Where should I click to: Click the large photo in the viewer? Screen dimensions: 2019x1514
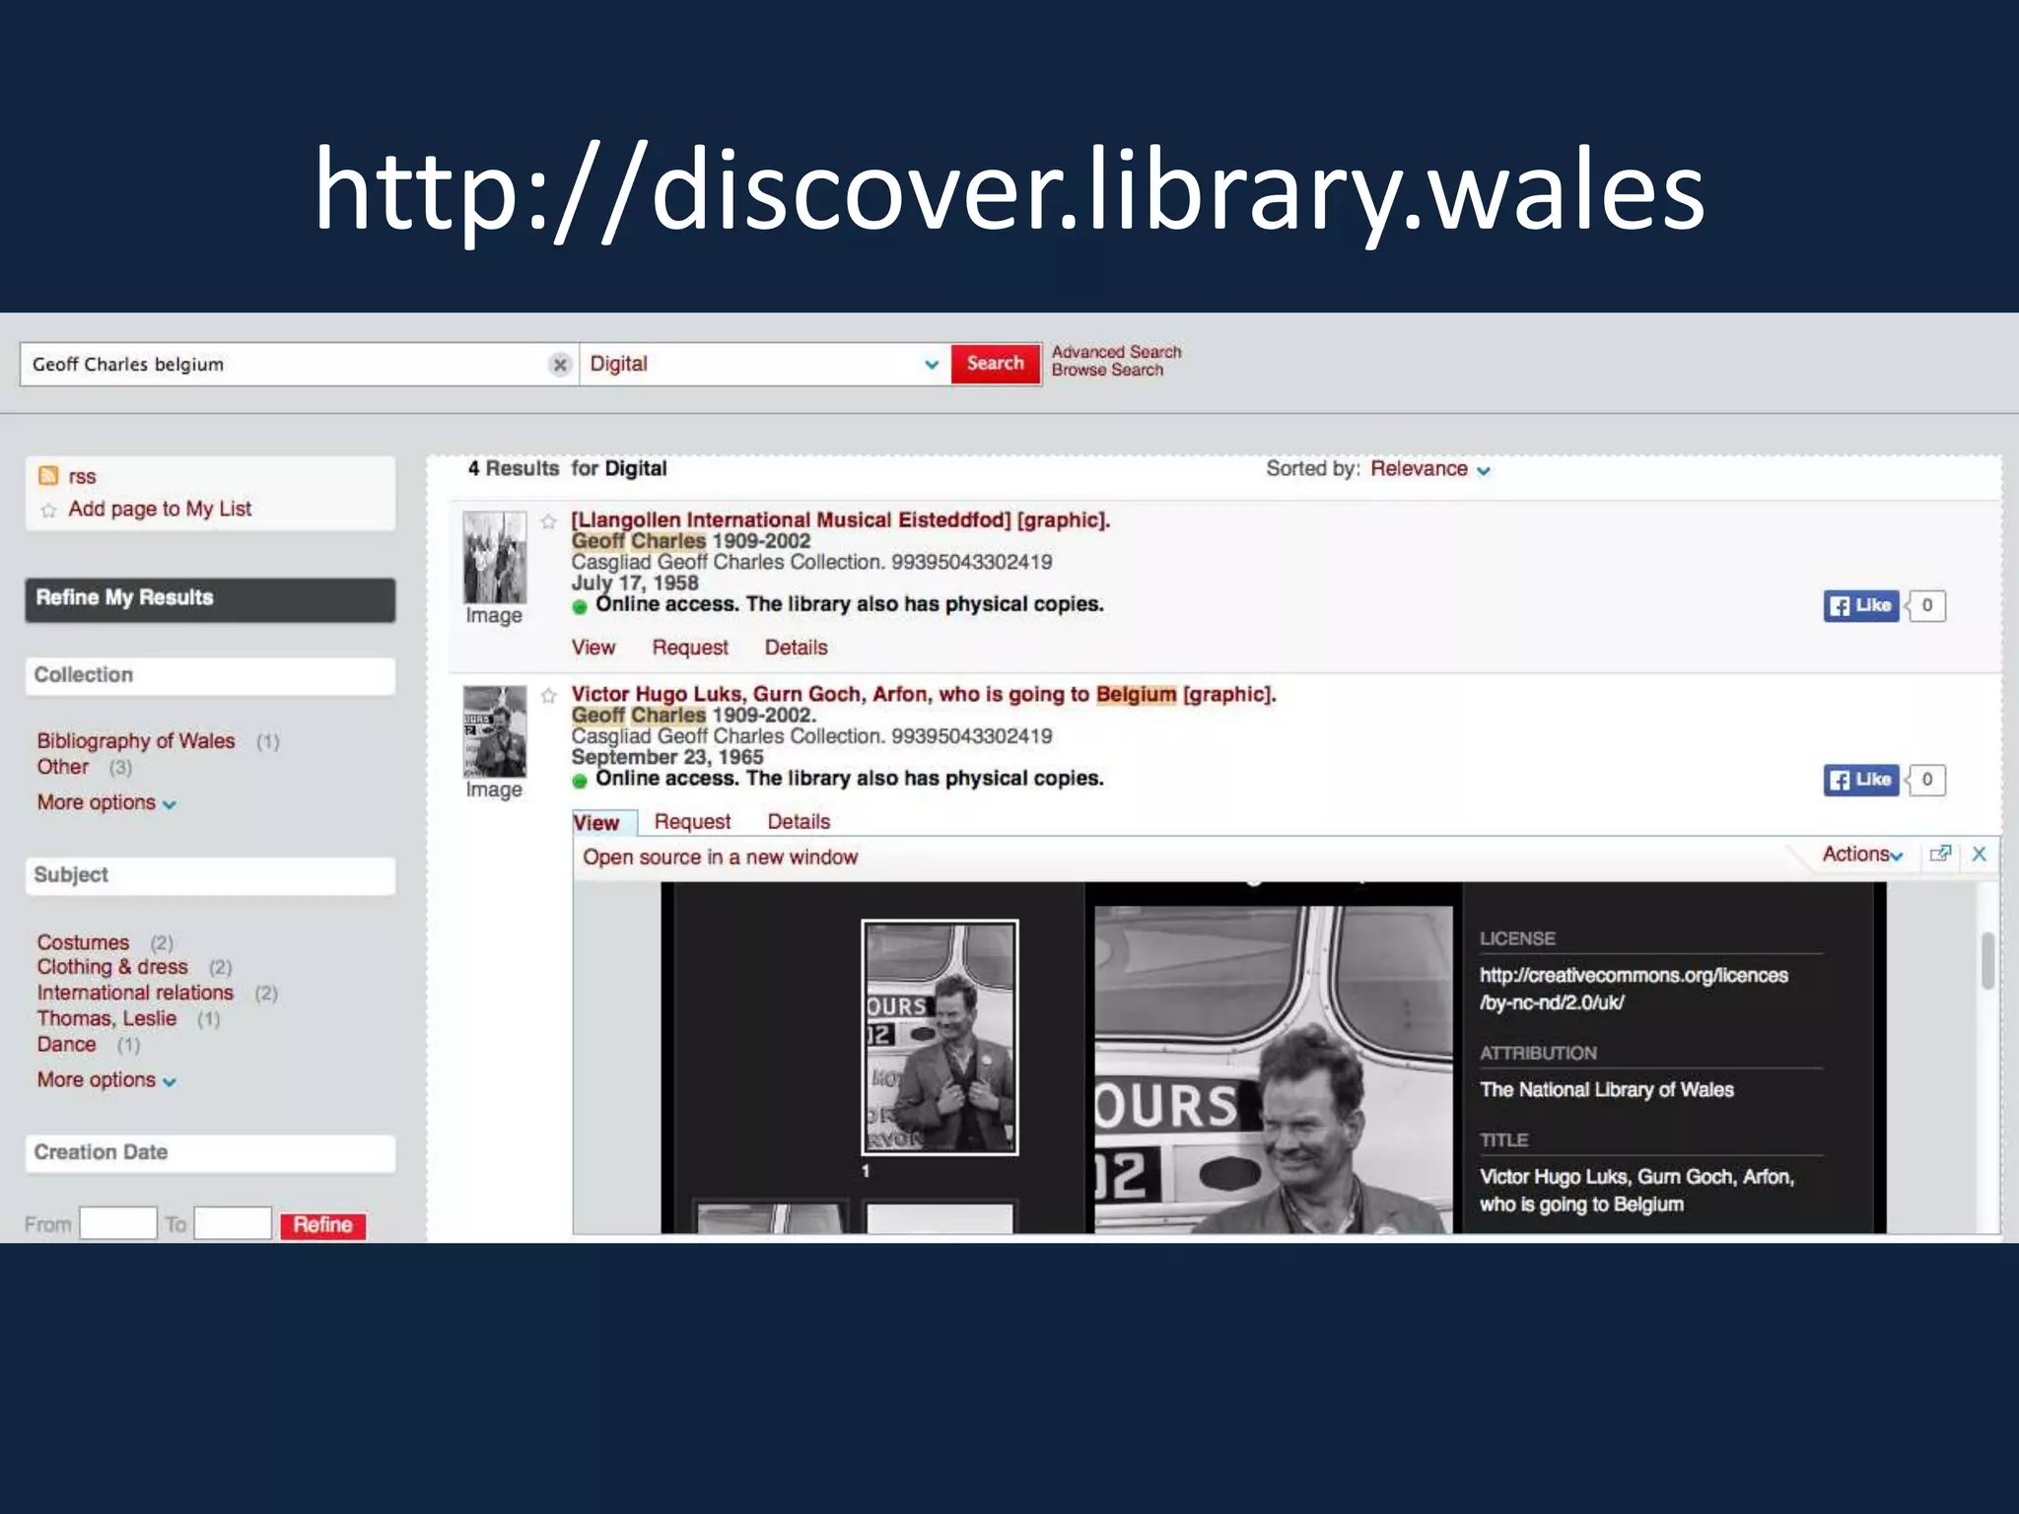click(x=1274, y=1069)
